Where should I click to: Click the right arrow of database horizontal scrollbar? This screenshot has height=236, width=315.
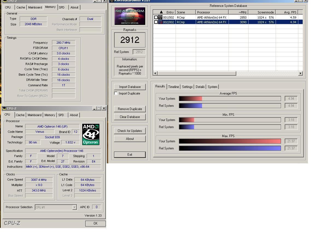300,73
